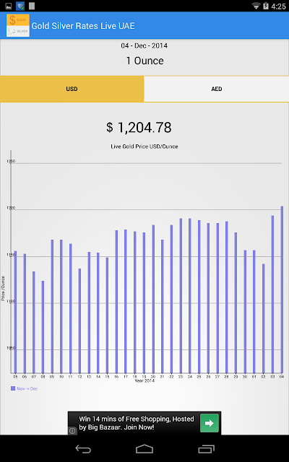Tap the Android home navigation icon
Viewport: 289px width, 462px height.
click(x=144, y=449)
